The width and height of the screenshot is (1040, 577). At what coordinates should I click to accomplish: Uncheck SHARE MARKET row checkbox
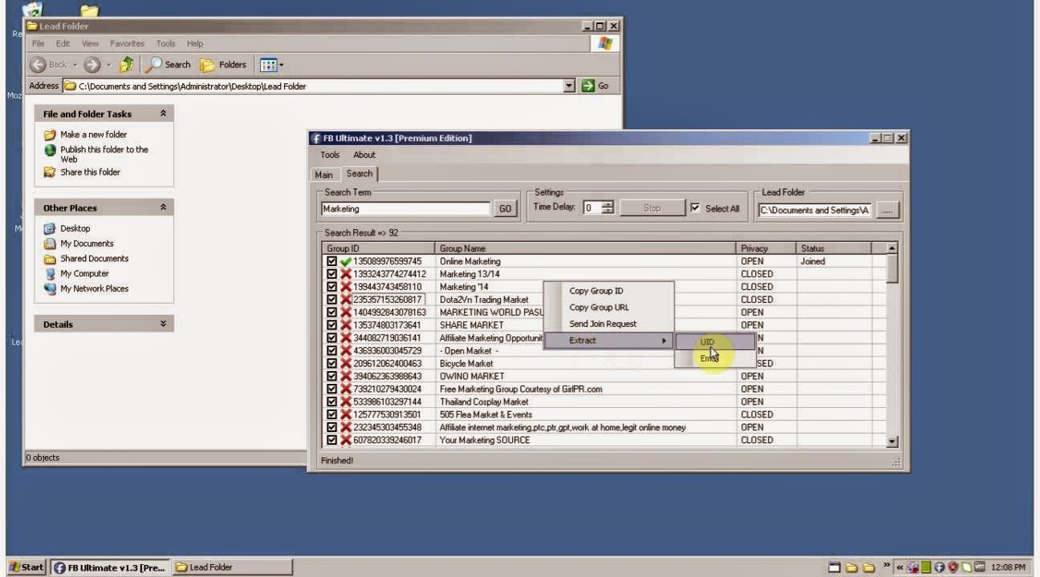coord(332,325)
